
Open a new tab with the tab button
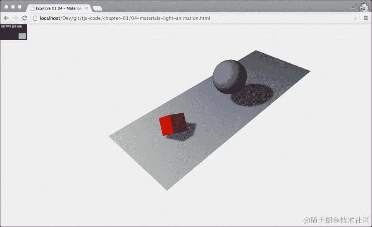point(97,9)
